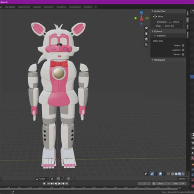Switch perspective/orthographic view via grid icon
Screen dimensions: 194x194
click(x=146, y=45)
